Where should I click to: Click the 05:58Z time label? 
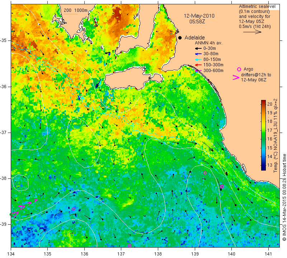pos(197,21)
